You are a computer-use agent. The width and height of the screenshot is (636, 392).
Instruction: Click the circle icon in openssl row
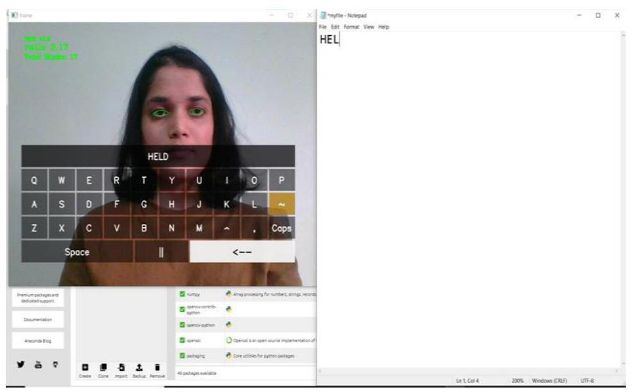[229, 340]
